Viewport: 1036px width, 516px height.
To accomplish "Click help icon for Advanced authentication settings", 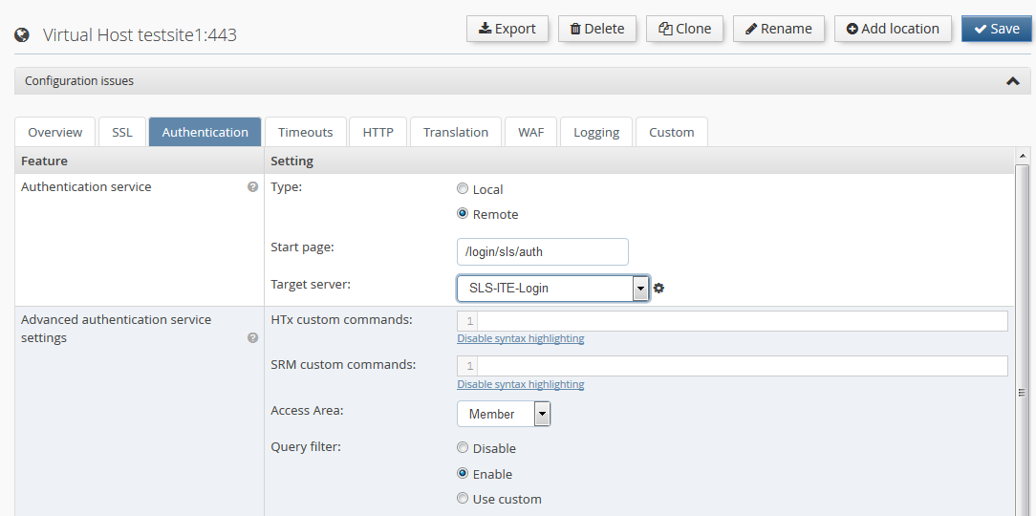I will [252, 337].
